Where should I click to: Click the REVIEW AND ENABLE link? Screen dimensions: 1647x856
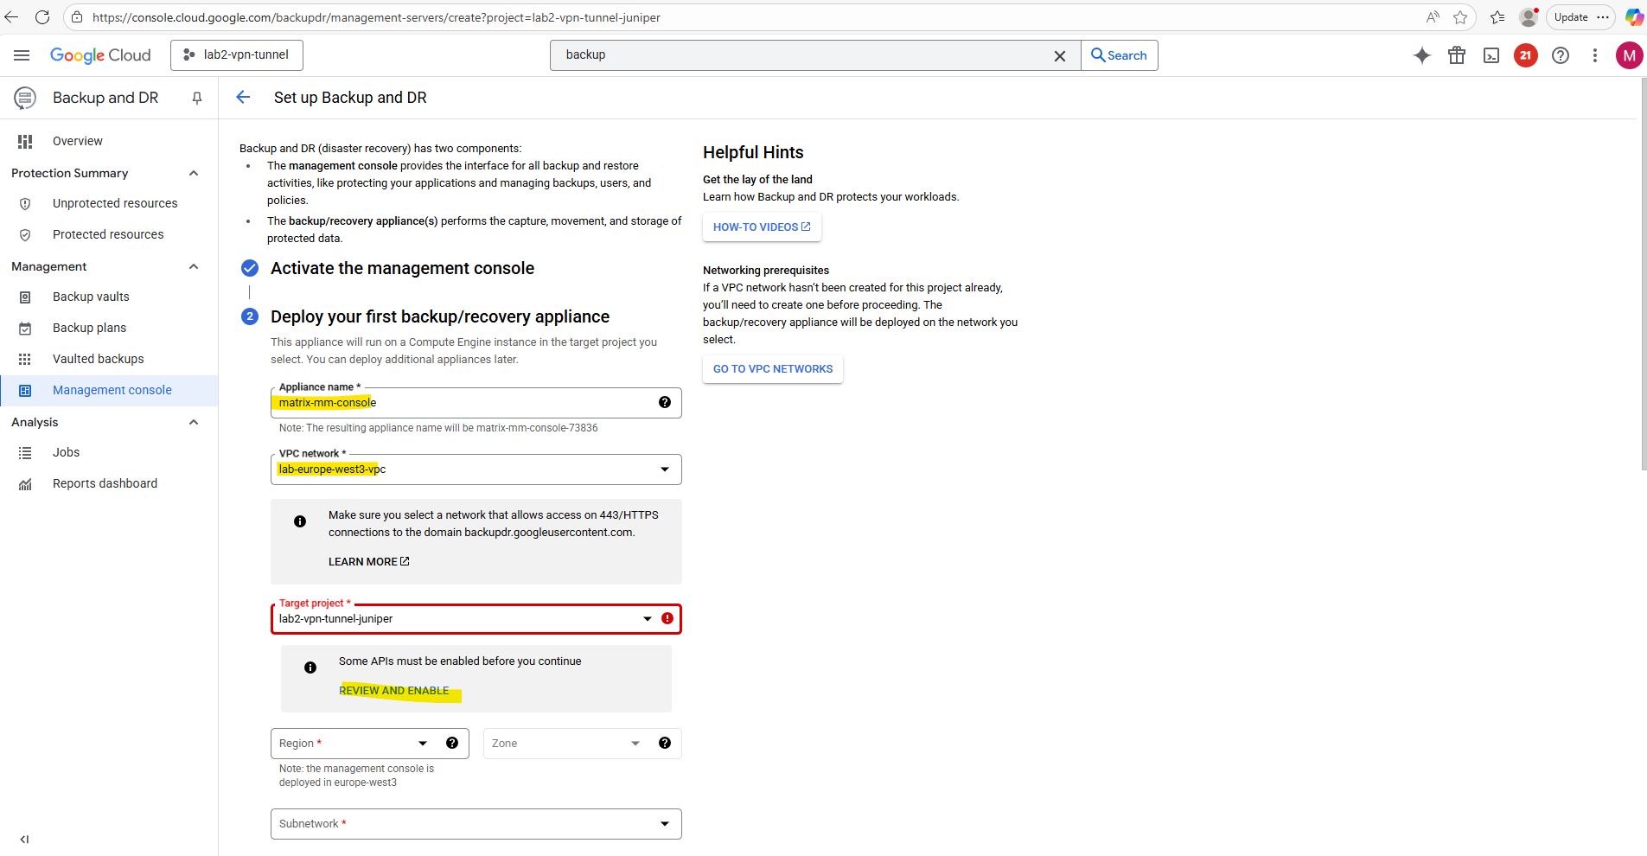click(x=393, y=691)
